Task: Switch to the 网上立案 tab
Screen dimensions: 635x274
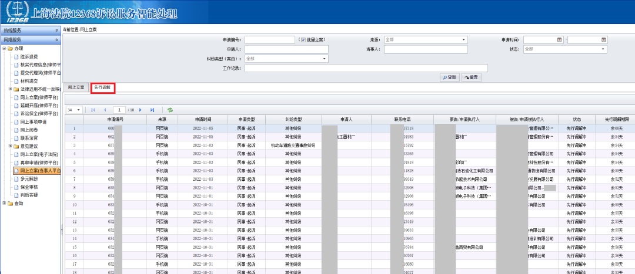Action: coord(77,87)
